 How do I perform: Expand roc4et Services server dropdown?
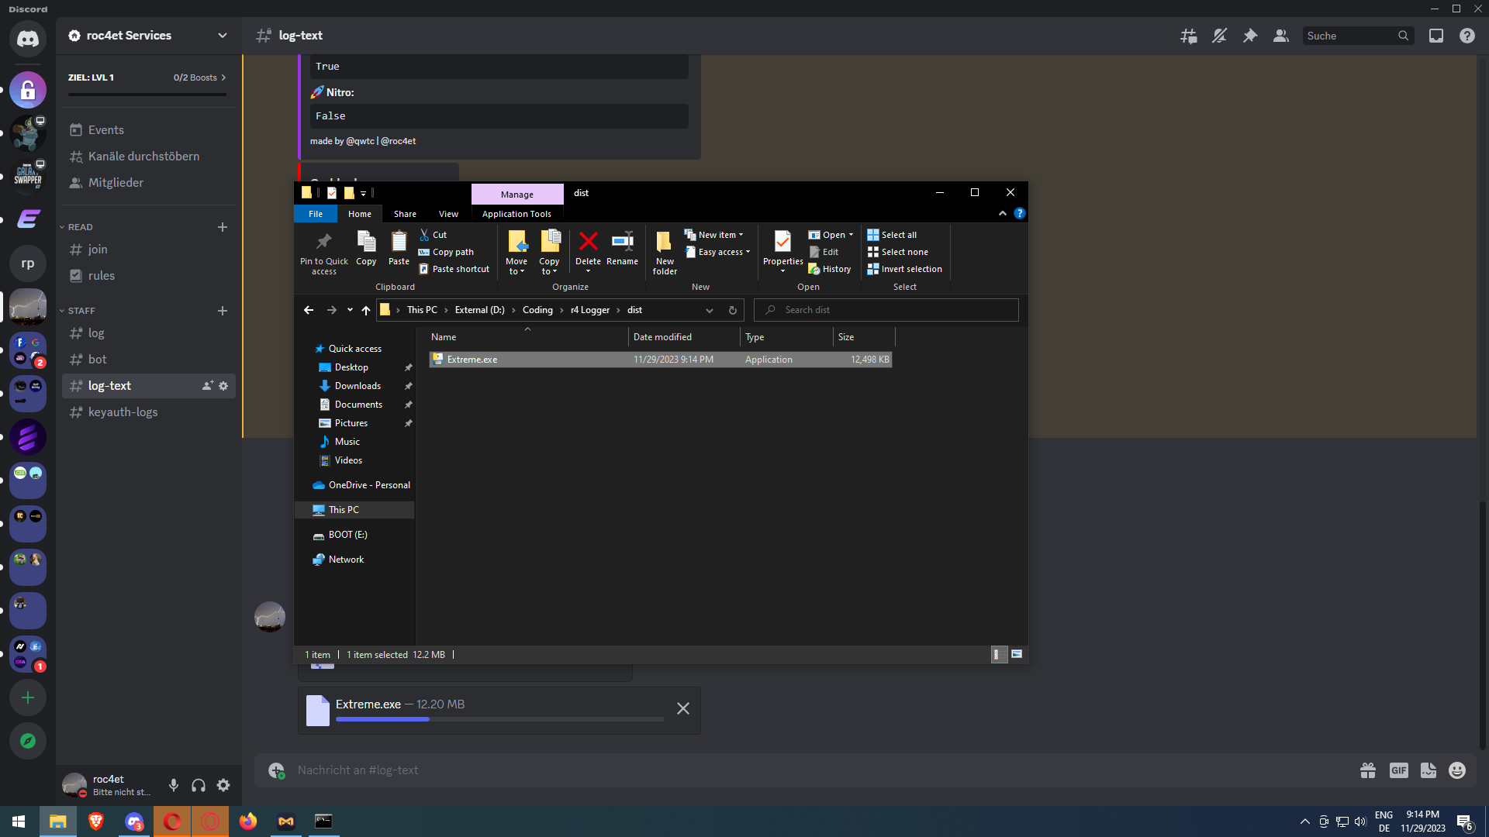tap(223, 36)
